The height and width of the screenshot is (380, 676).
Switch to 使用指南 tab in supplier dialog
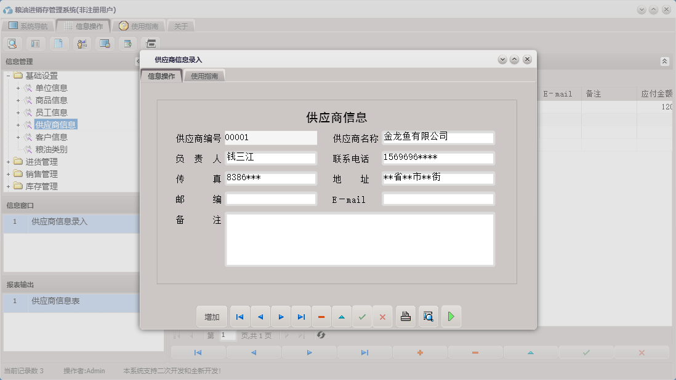pos(204,75)
